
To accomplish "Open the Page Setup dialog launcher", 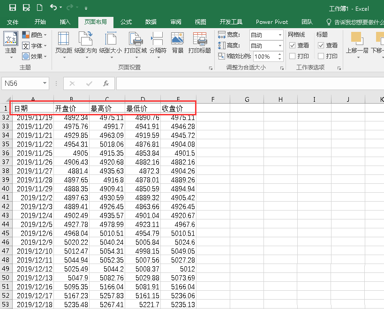I will tap(210, 68).
